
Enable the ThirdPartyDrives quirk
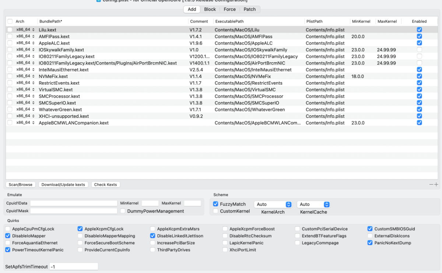click(153, 250)
